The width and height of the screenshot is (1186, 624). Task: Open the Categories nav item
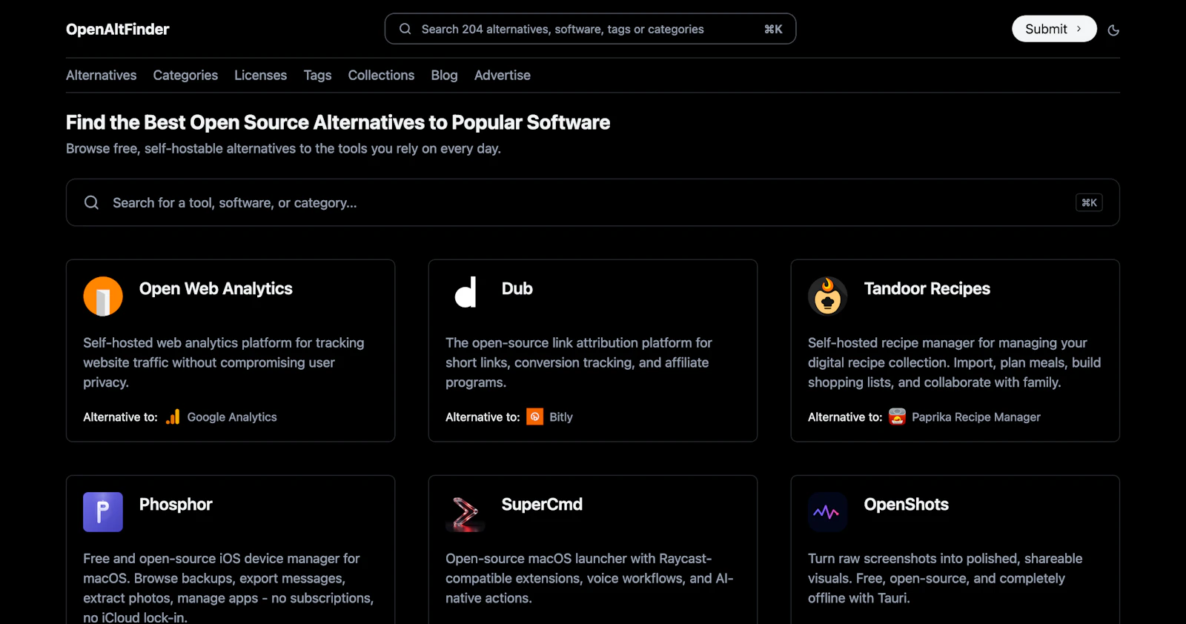[x=185, y=75]
